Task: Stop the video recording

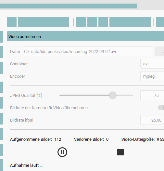Action: click(120, 152)
